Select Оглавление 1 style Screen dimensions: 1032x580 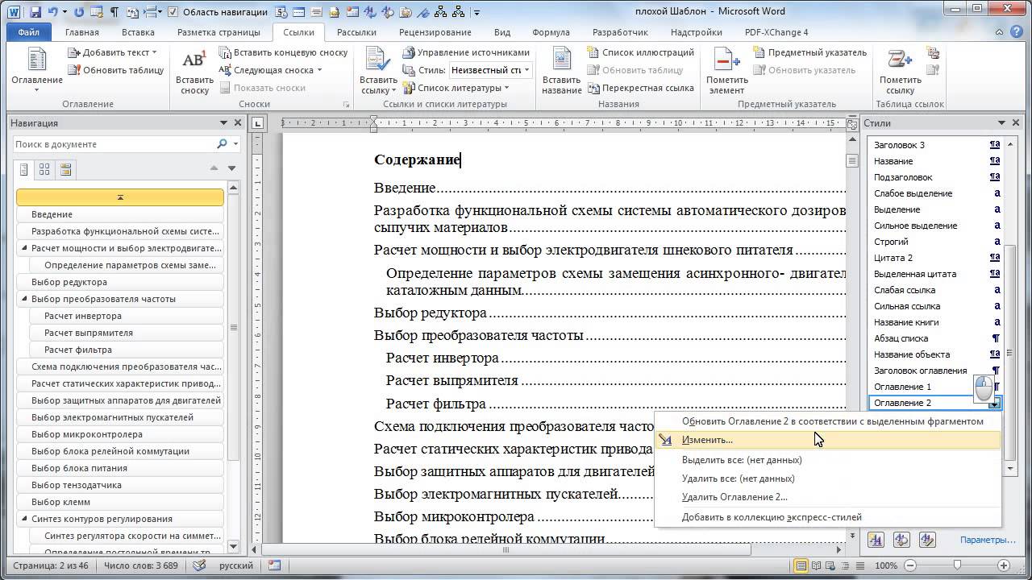(x=936, y=387)
